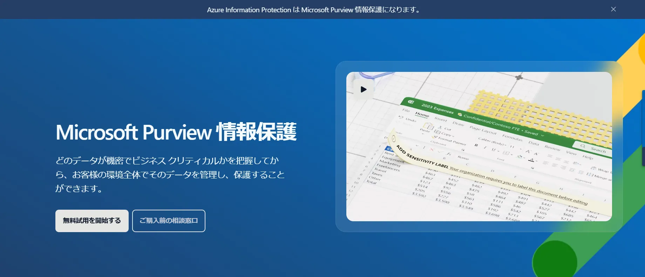The image size is (645, 277).
Task: Select the Microsoft Purview 情報保護 heading text
Action: coord(176,132)
